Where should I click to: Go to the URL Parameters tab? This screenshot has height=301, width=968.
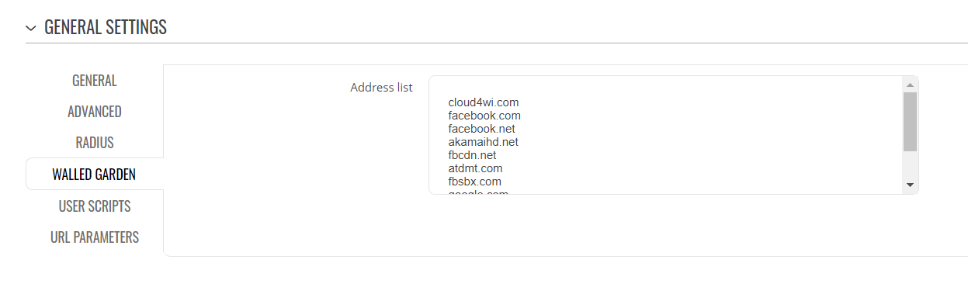click(x=95, y=237)
